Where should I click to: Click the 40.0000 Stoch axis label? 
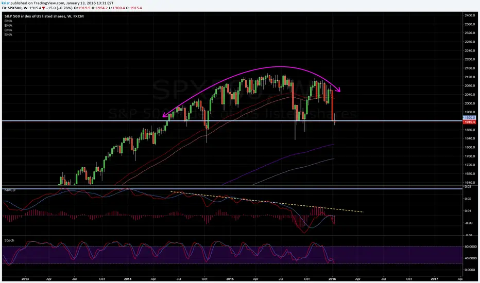(471, 258)
